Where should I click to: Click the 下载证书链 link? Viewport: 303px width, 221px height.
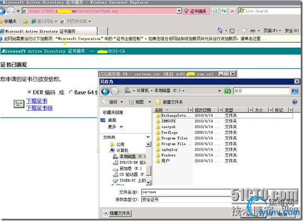click(x=40, y=108)
